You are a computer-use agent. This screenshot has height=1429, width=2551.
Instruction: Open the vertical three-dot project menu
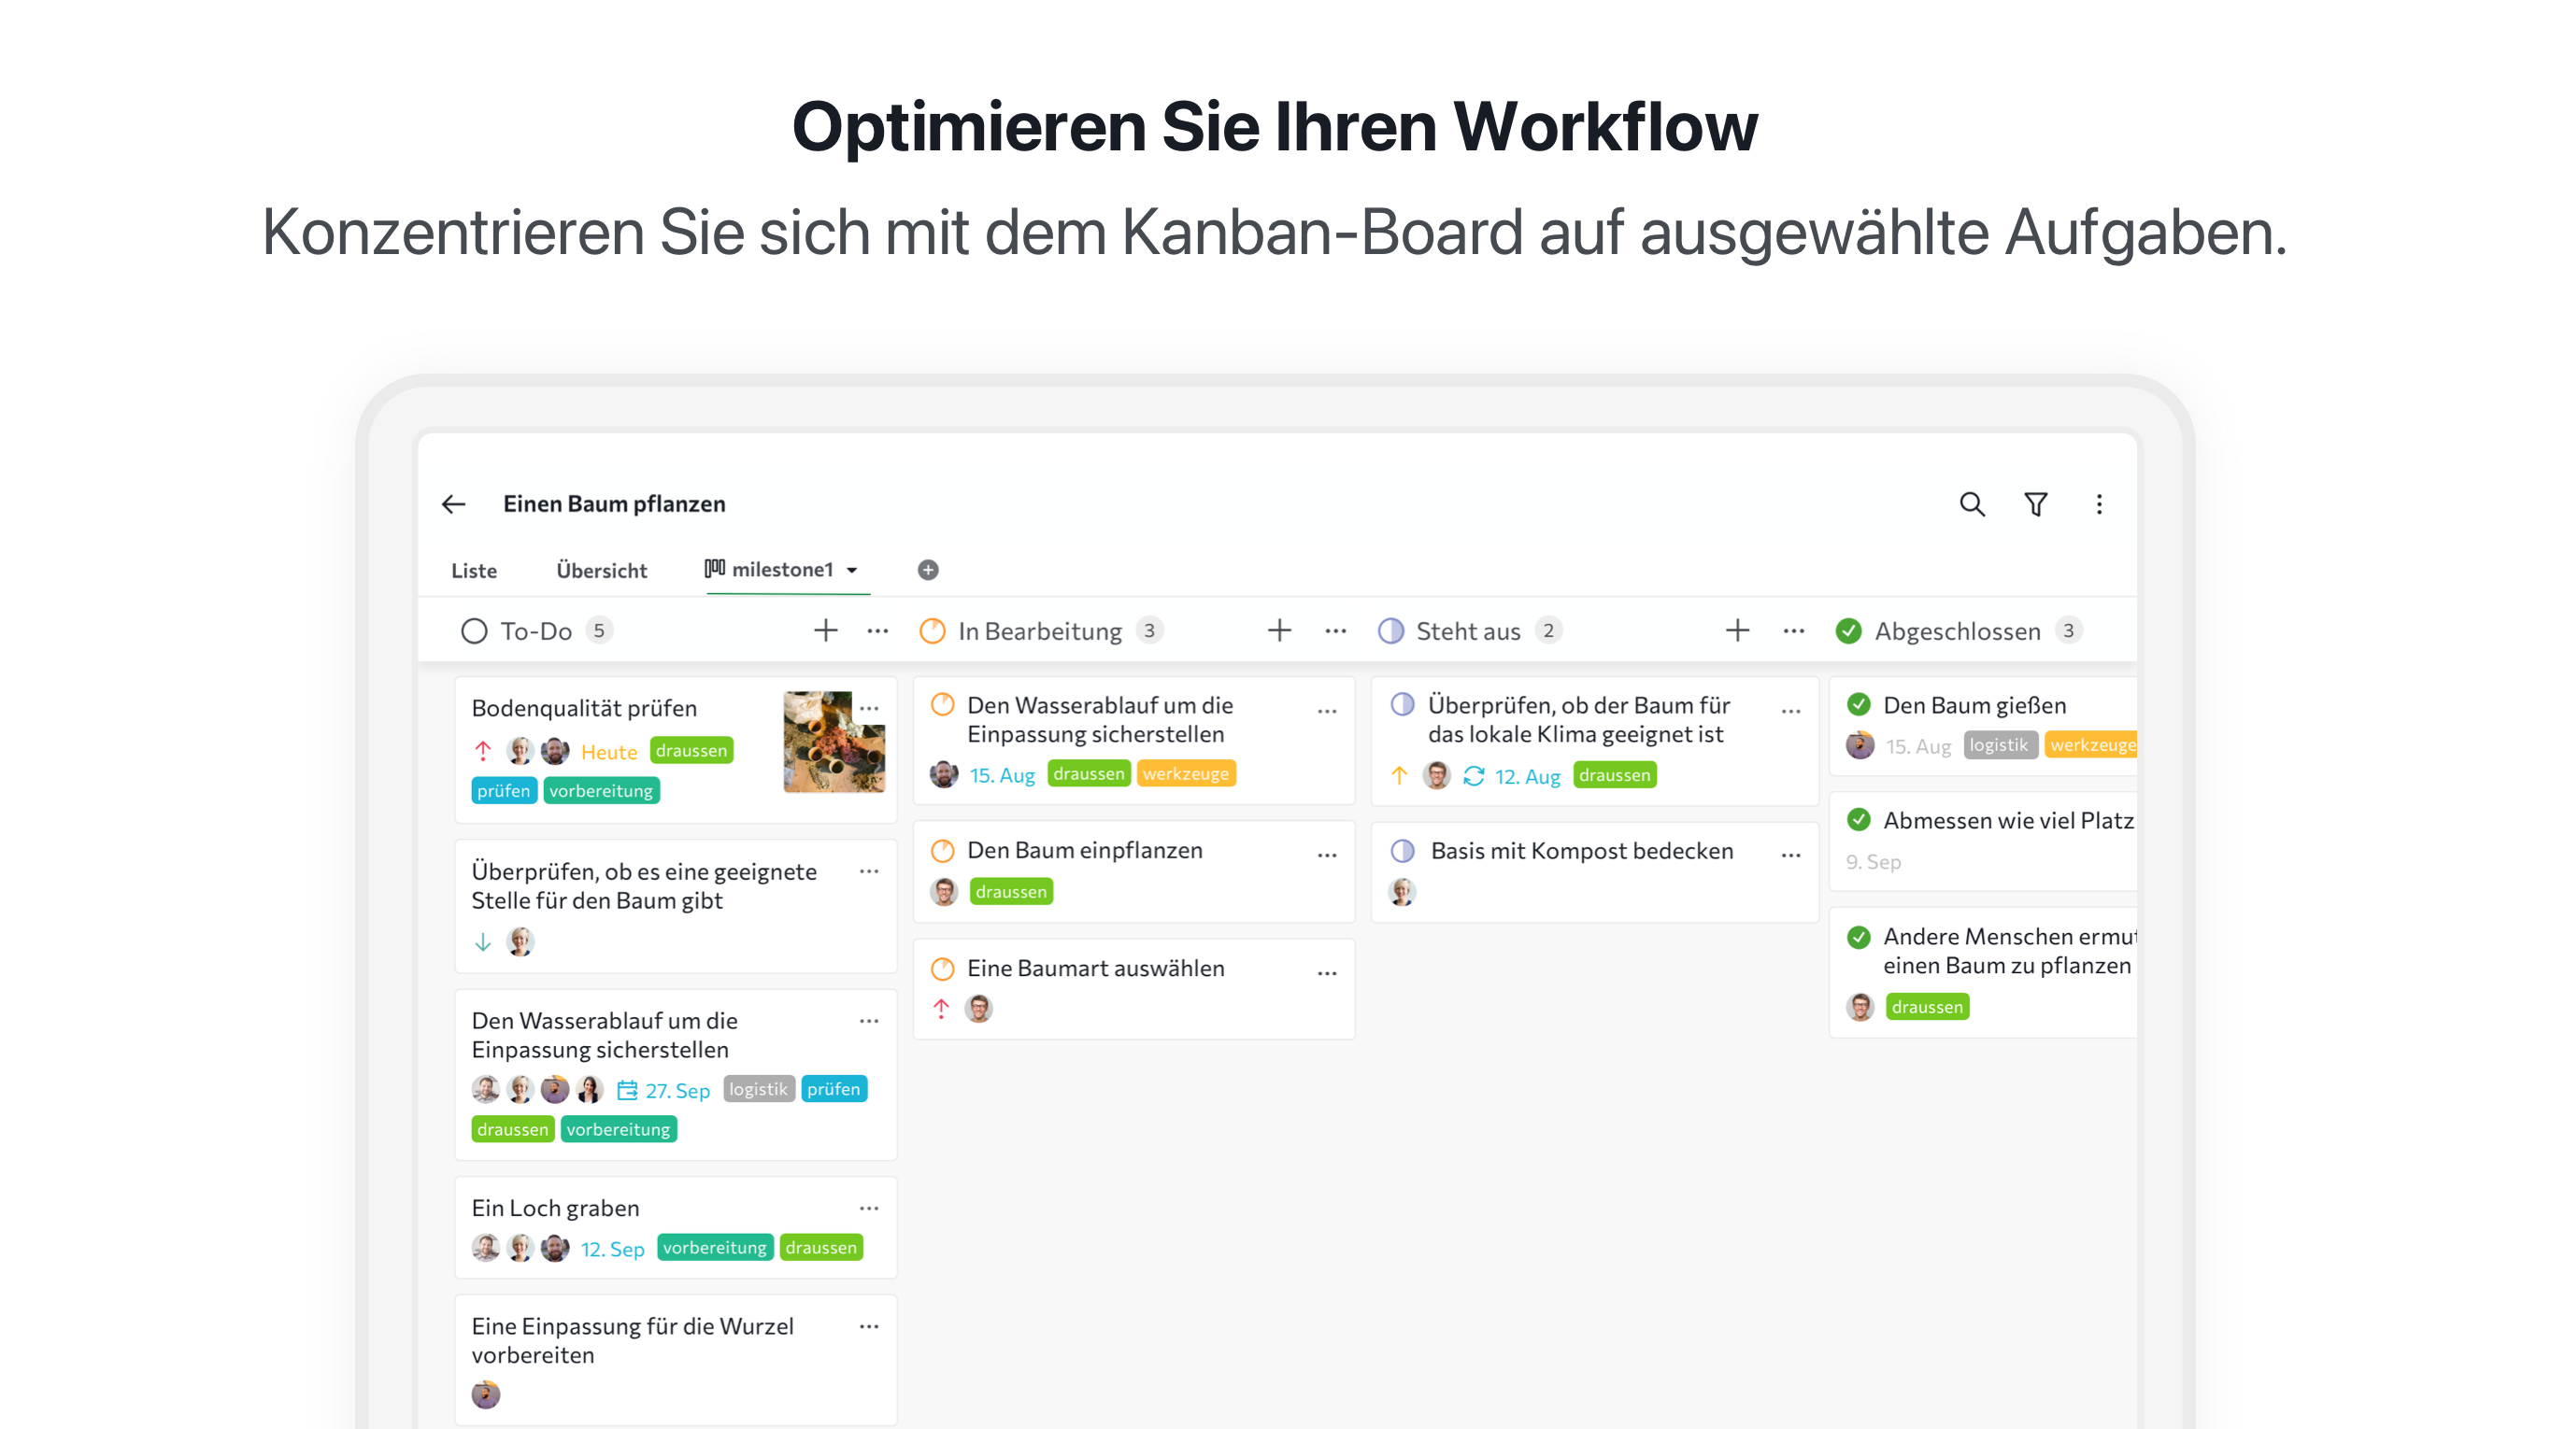pos(2099,504)
